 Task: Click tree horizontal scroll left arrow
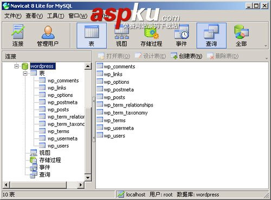click(x=6, y=185)
